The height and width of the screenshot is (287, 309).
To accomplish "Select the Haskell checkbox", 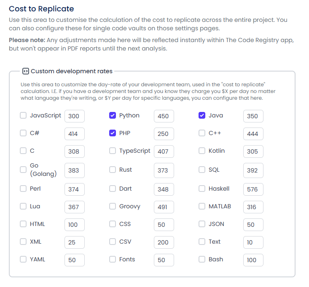I will click(x=202, y=189).
